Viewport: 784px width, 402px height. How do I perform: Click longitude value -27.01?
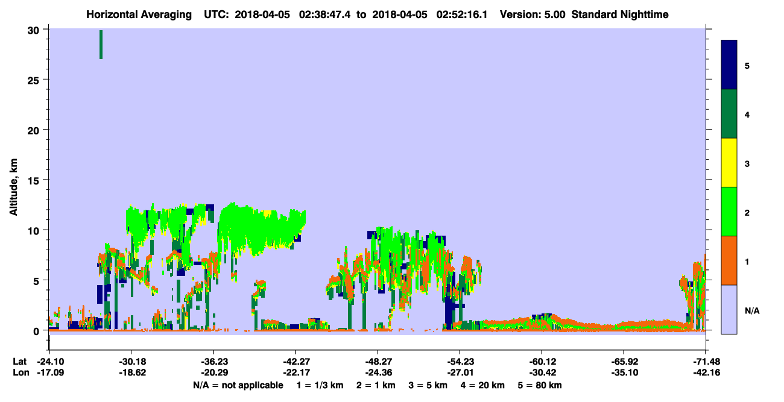(459, 373)
